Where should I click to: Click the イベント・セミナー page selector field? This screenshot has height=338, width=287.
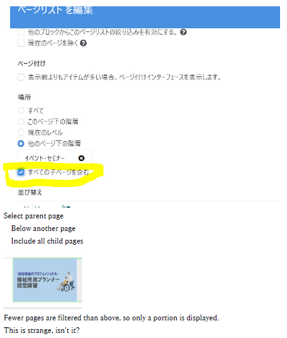click(x=55, y=158)
